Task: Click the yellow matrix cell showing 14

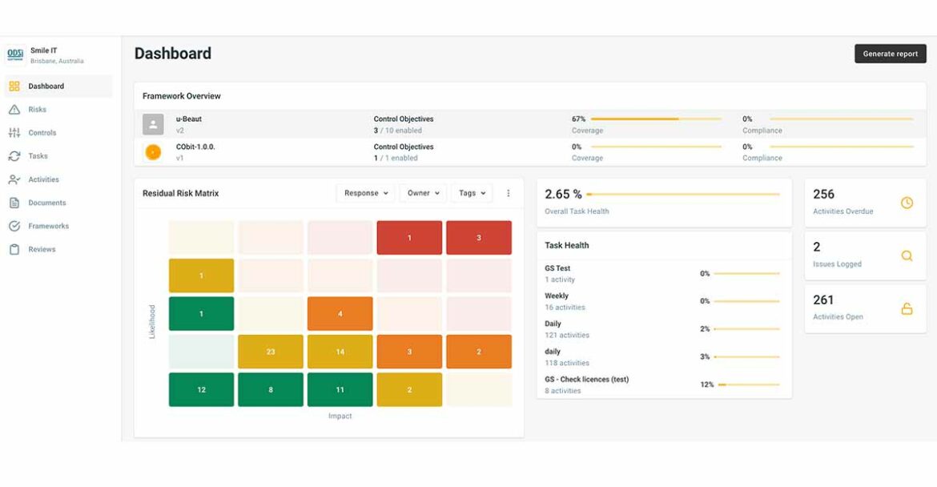Action: 340,352
